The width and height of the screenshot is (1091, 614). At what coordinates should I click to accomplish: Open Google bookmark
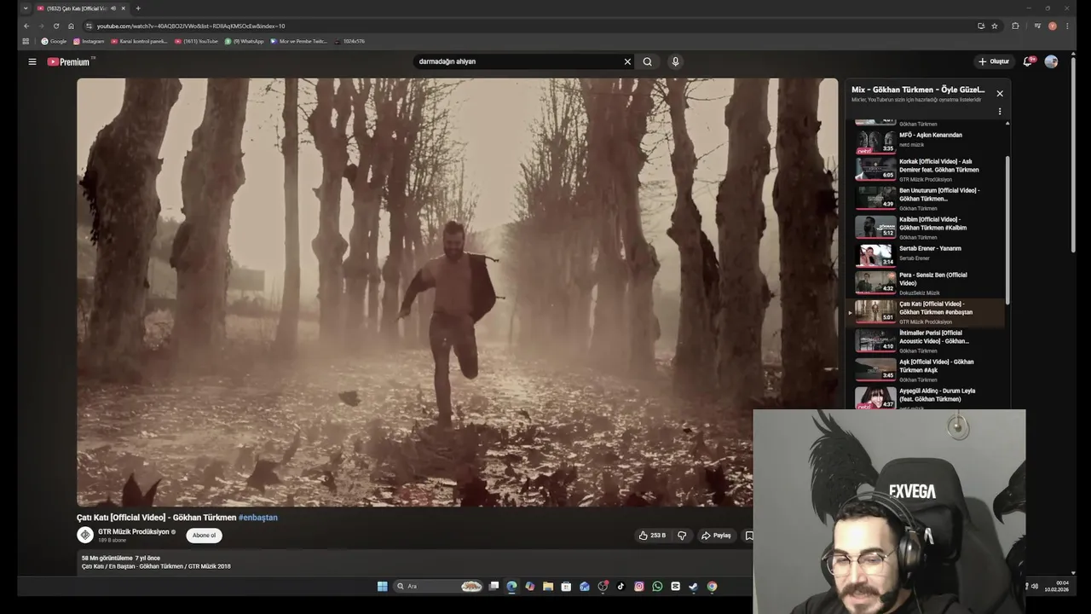coord(54,41)
